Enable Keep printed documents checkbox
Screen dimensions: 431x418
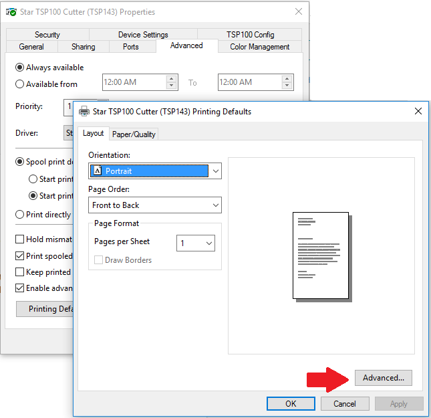[19, 272]
